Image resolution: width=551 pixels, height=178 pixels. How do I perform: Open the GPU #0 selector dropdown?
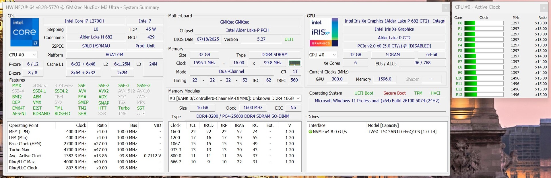(323, 55)
